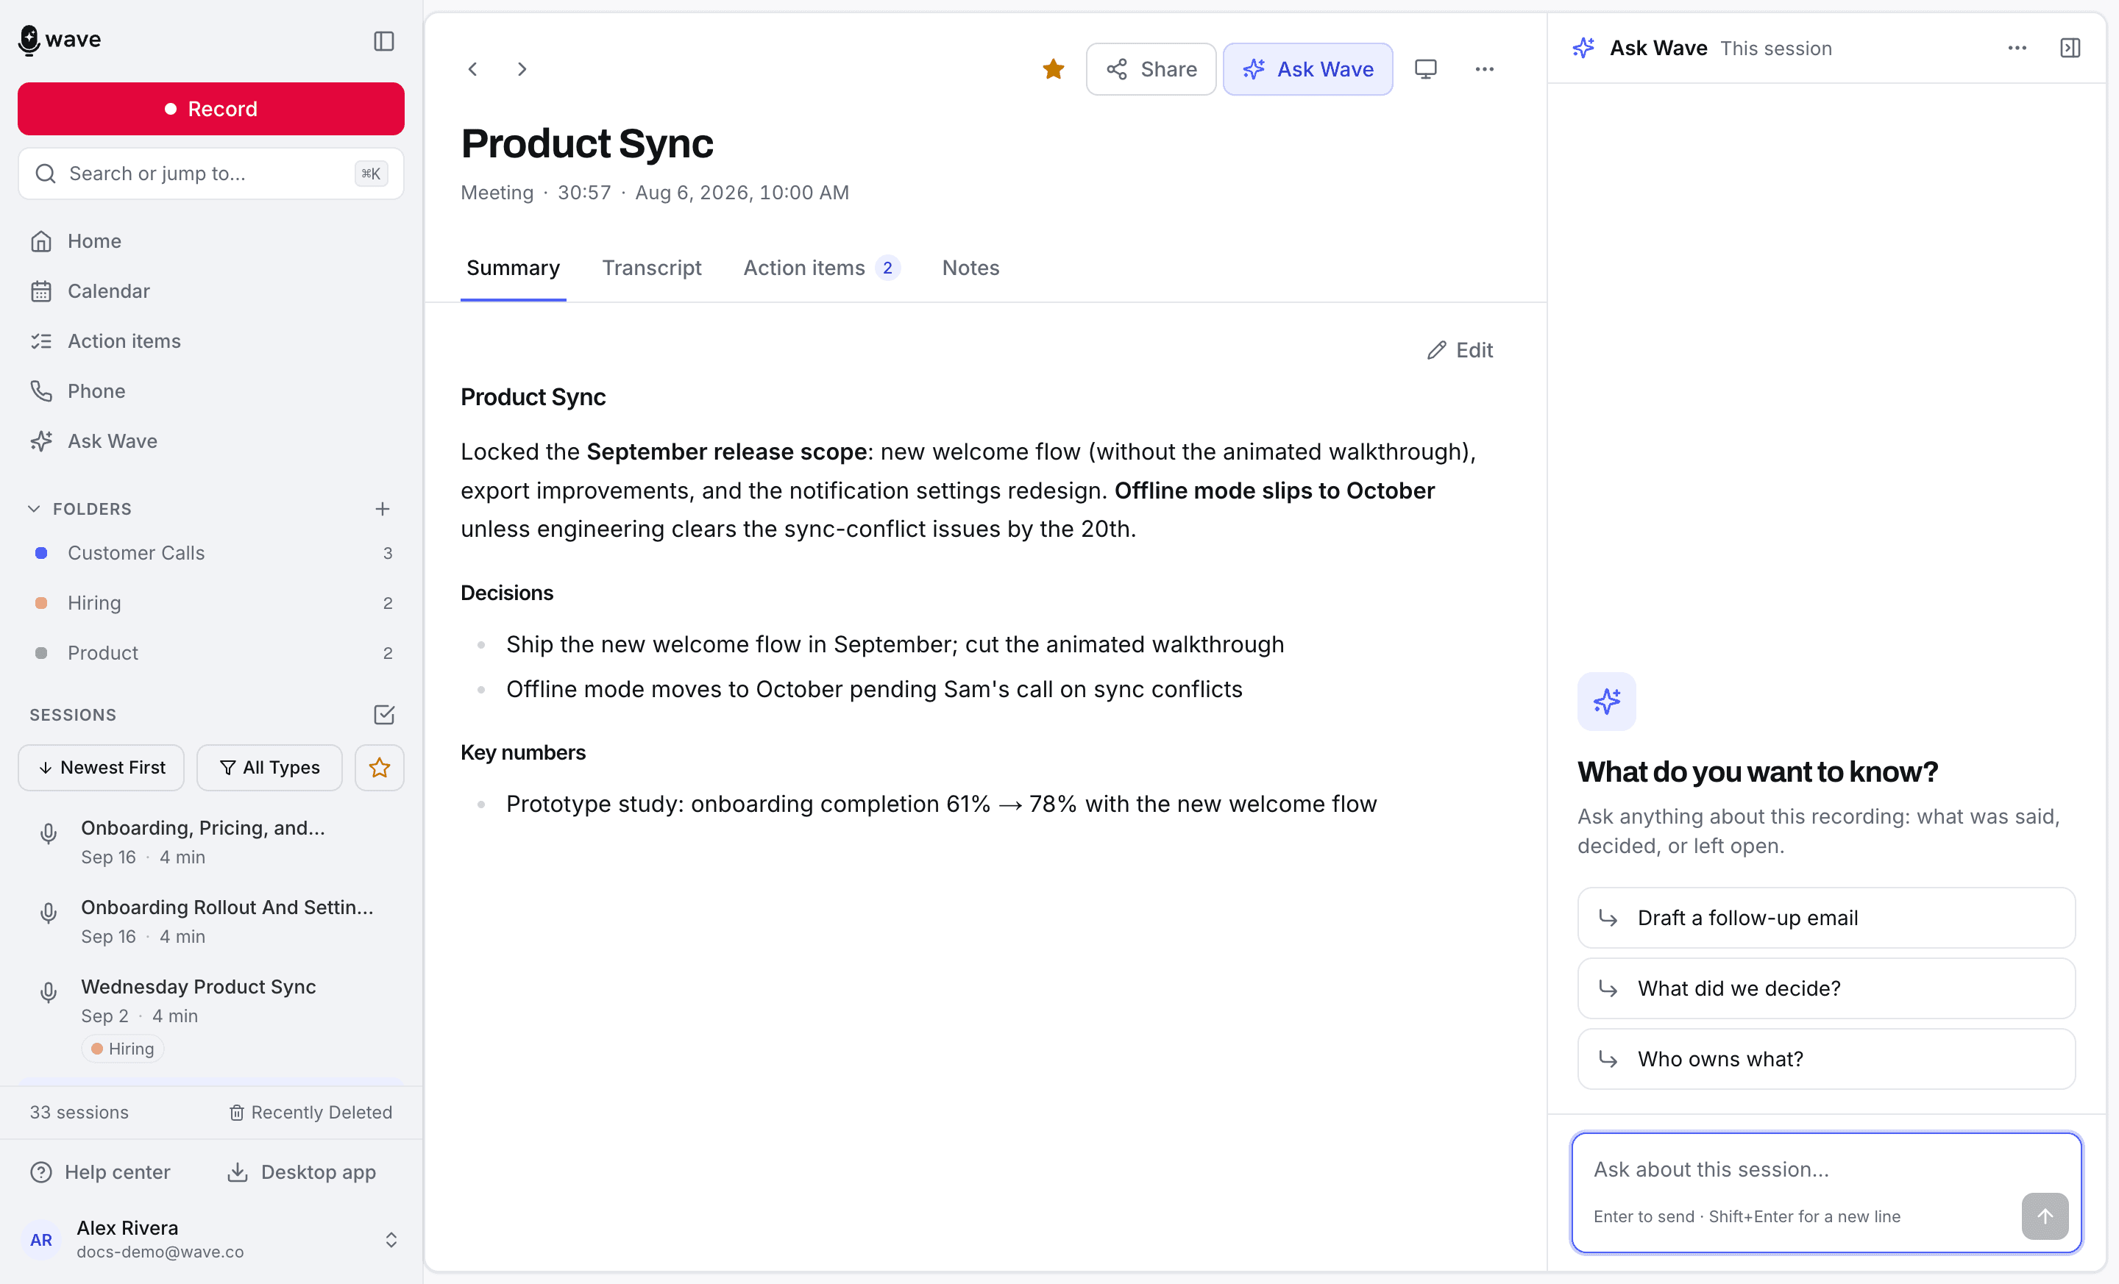Open Calendar in sidebar

point(210,291)
